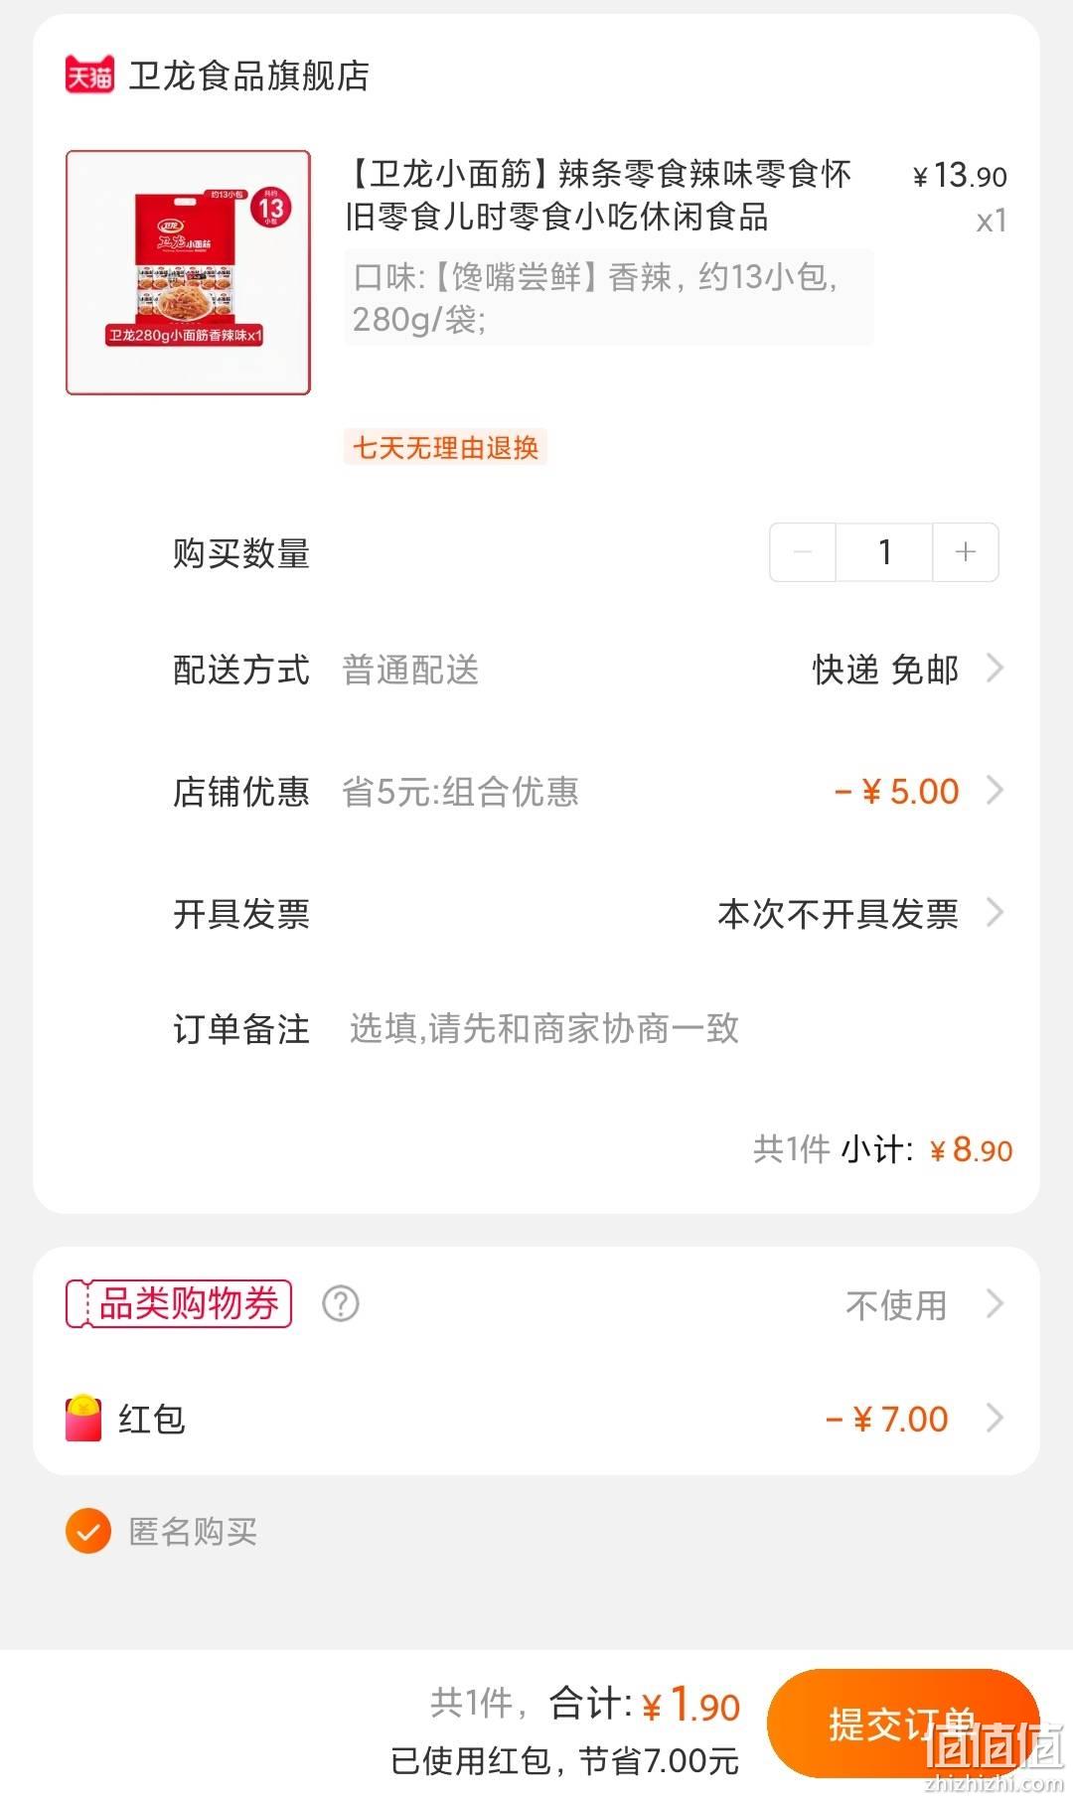1073x1801 pixels.
Task: Open the 卫龙小面筋 product thumbnail
Action: [189, 272]
